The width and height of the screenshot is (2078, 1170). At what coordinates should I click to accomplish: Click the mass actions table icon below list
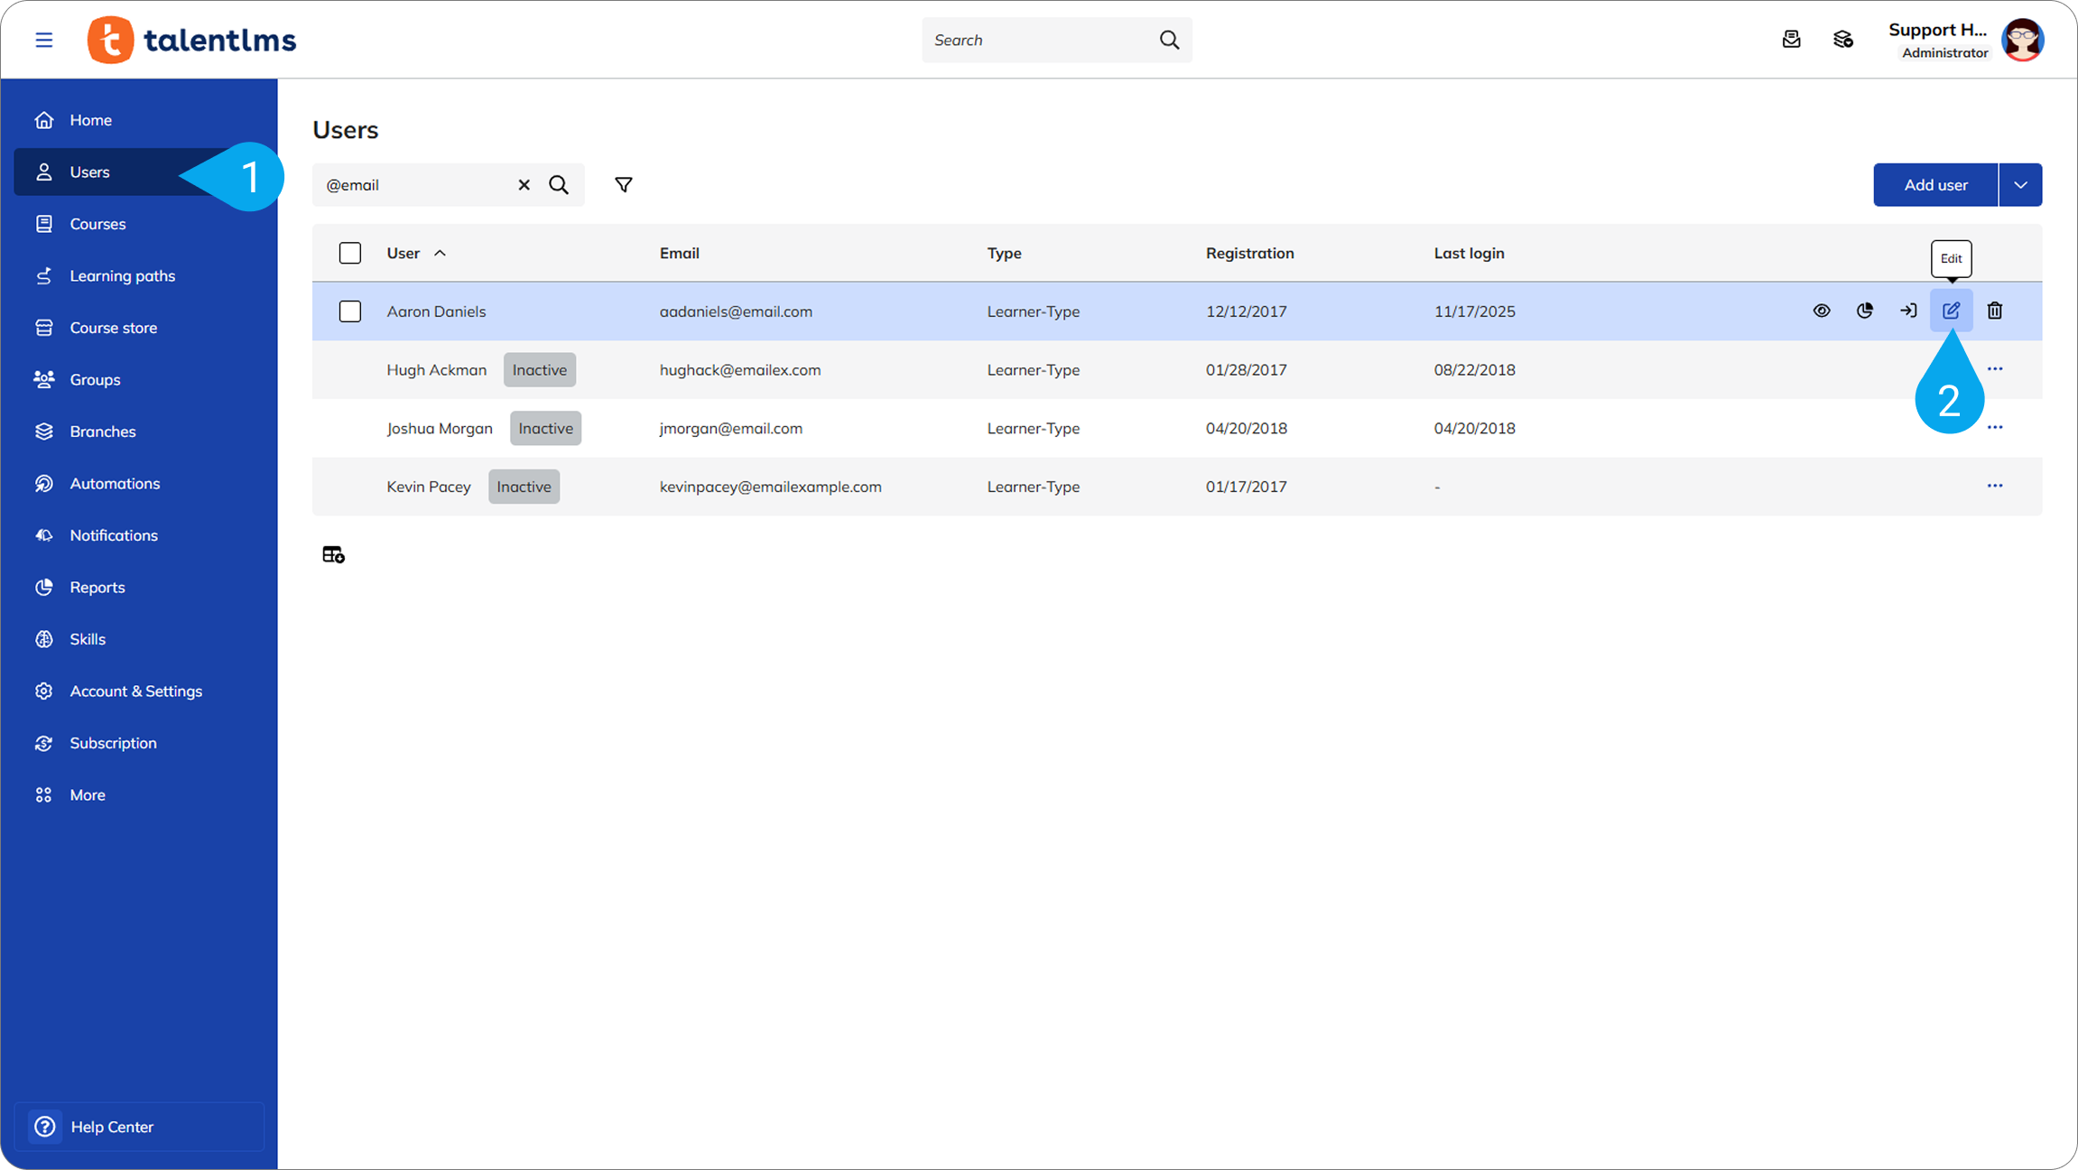(333, 554)
